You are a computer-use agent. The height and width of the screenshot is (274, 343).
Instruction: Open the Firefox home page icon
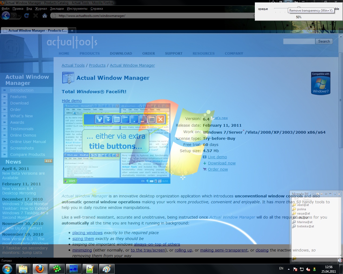[x=45, y=16]
